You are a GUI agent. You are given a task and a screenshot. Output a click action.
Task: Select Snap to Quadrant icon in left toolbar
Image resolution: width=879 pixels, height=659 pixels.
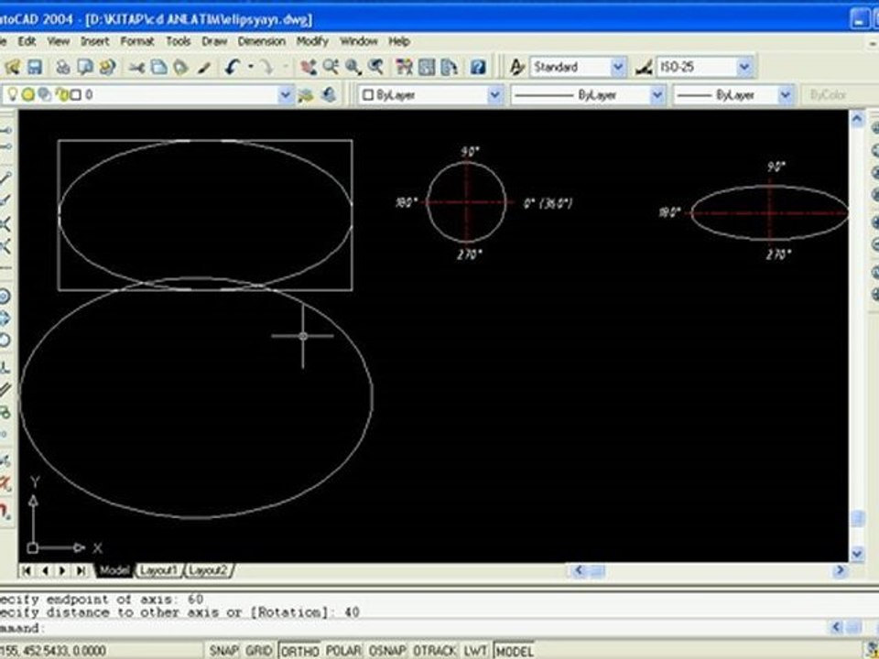5,319
